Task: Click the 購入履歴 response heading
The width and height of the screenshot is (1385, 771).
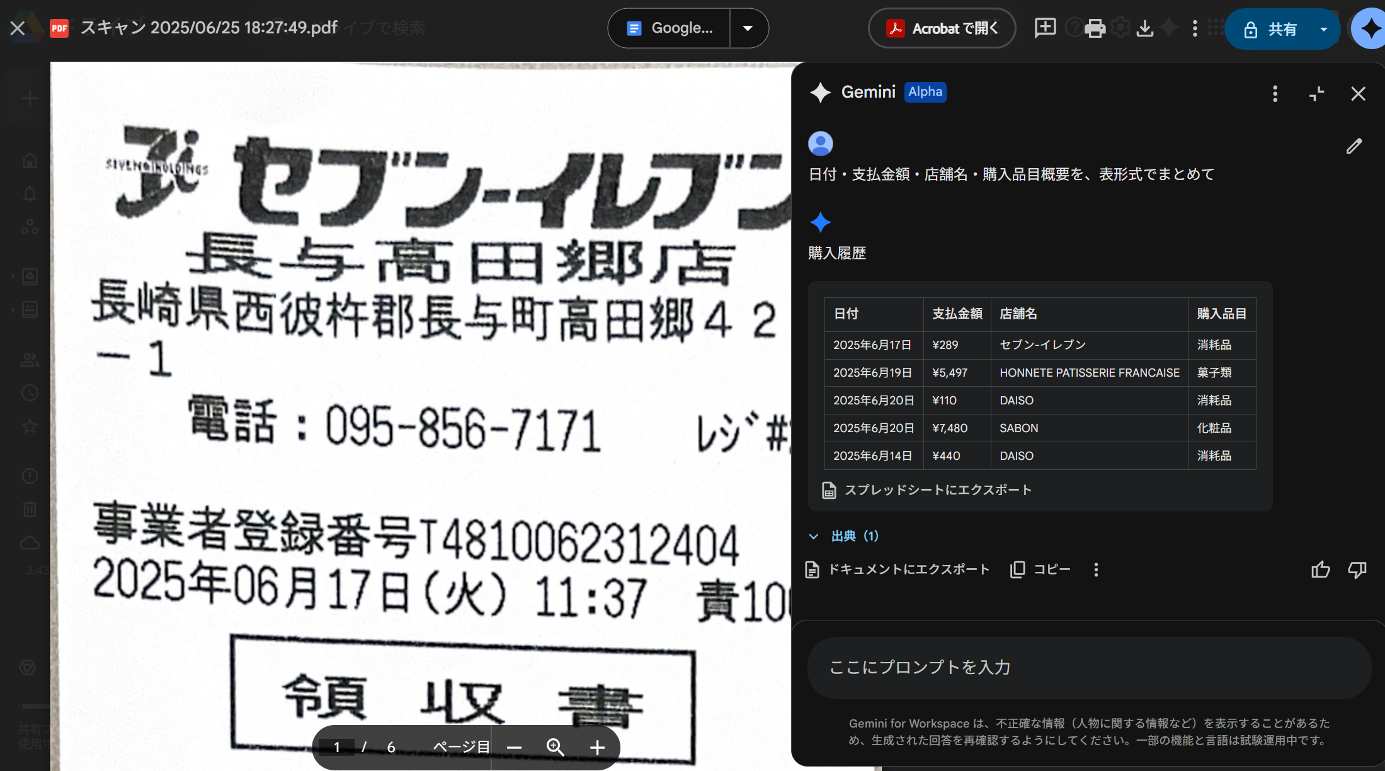Action: click(837, 253)
